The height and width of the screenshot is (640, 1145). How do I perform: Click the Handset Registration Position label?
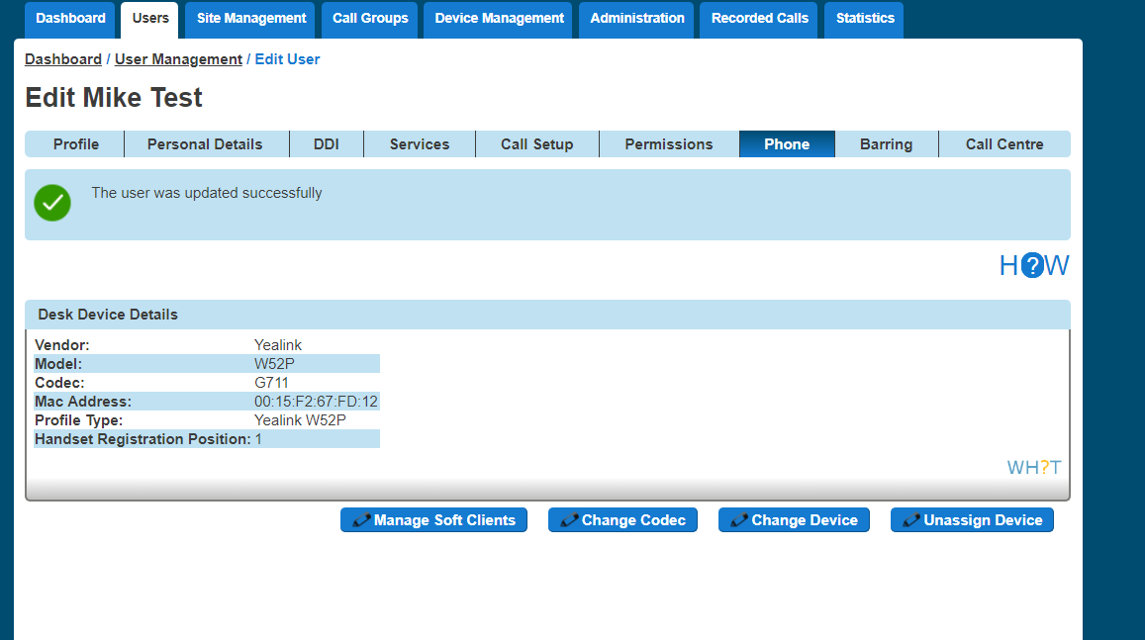143,439
